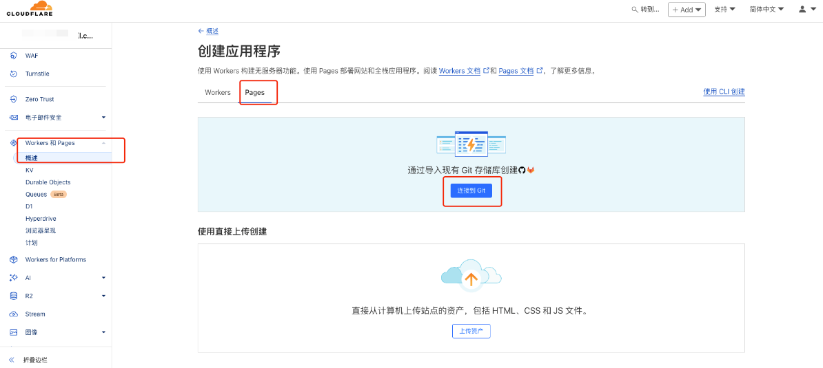Viewport: 823px width, 368px height.
Task: Click the email security envelope icon
Action: [x=14, y=117]
